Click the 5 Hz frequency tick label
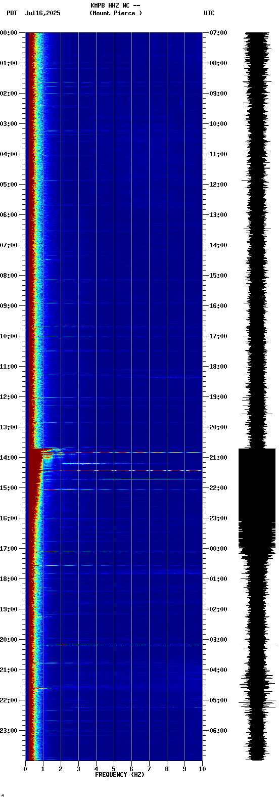The image size is (279, 801). (114, 769)
